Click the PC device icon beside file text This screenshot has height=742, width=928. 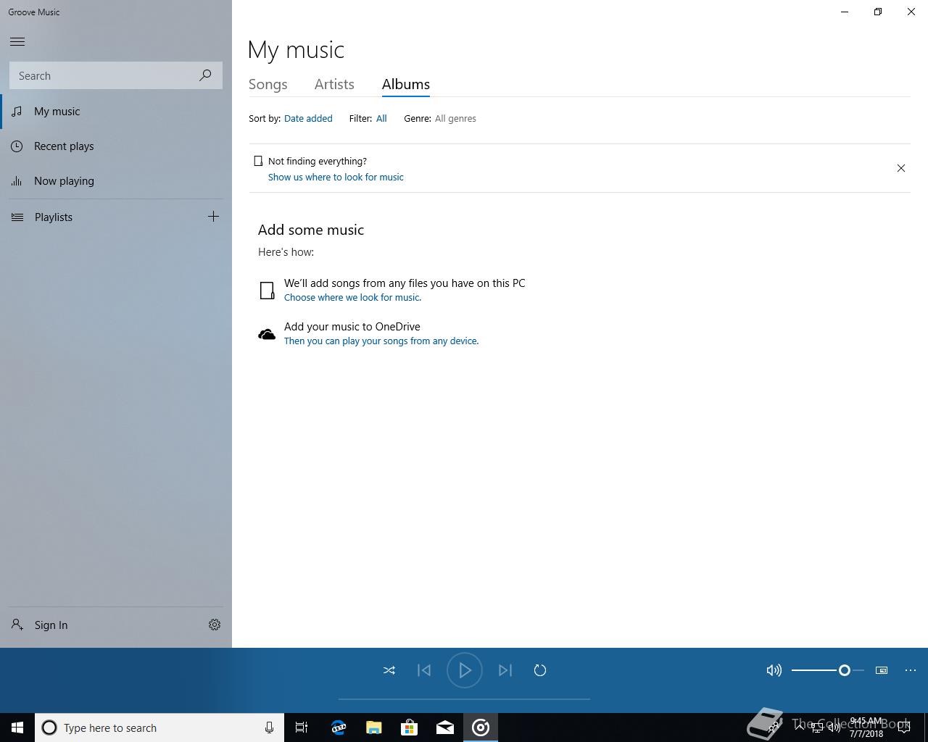click(x=267, y=291)
